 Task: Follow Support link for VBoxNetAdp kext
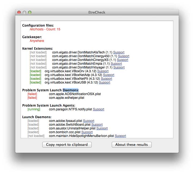[x=109, y=75]
